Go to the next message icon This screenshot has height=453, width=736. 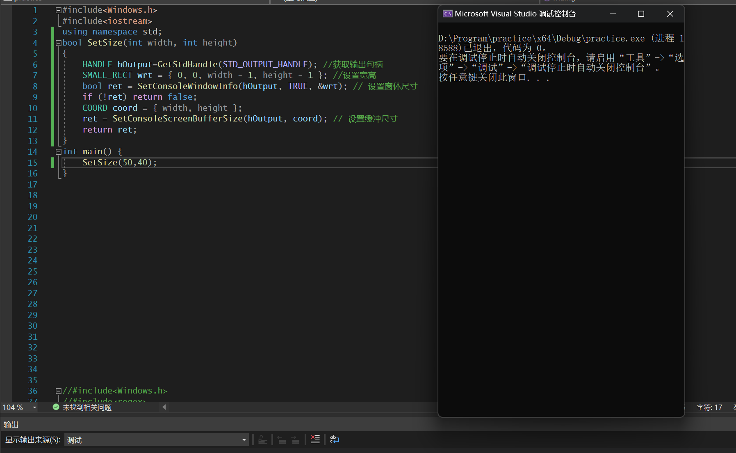point(295,439)
